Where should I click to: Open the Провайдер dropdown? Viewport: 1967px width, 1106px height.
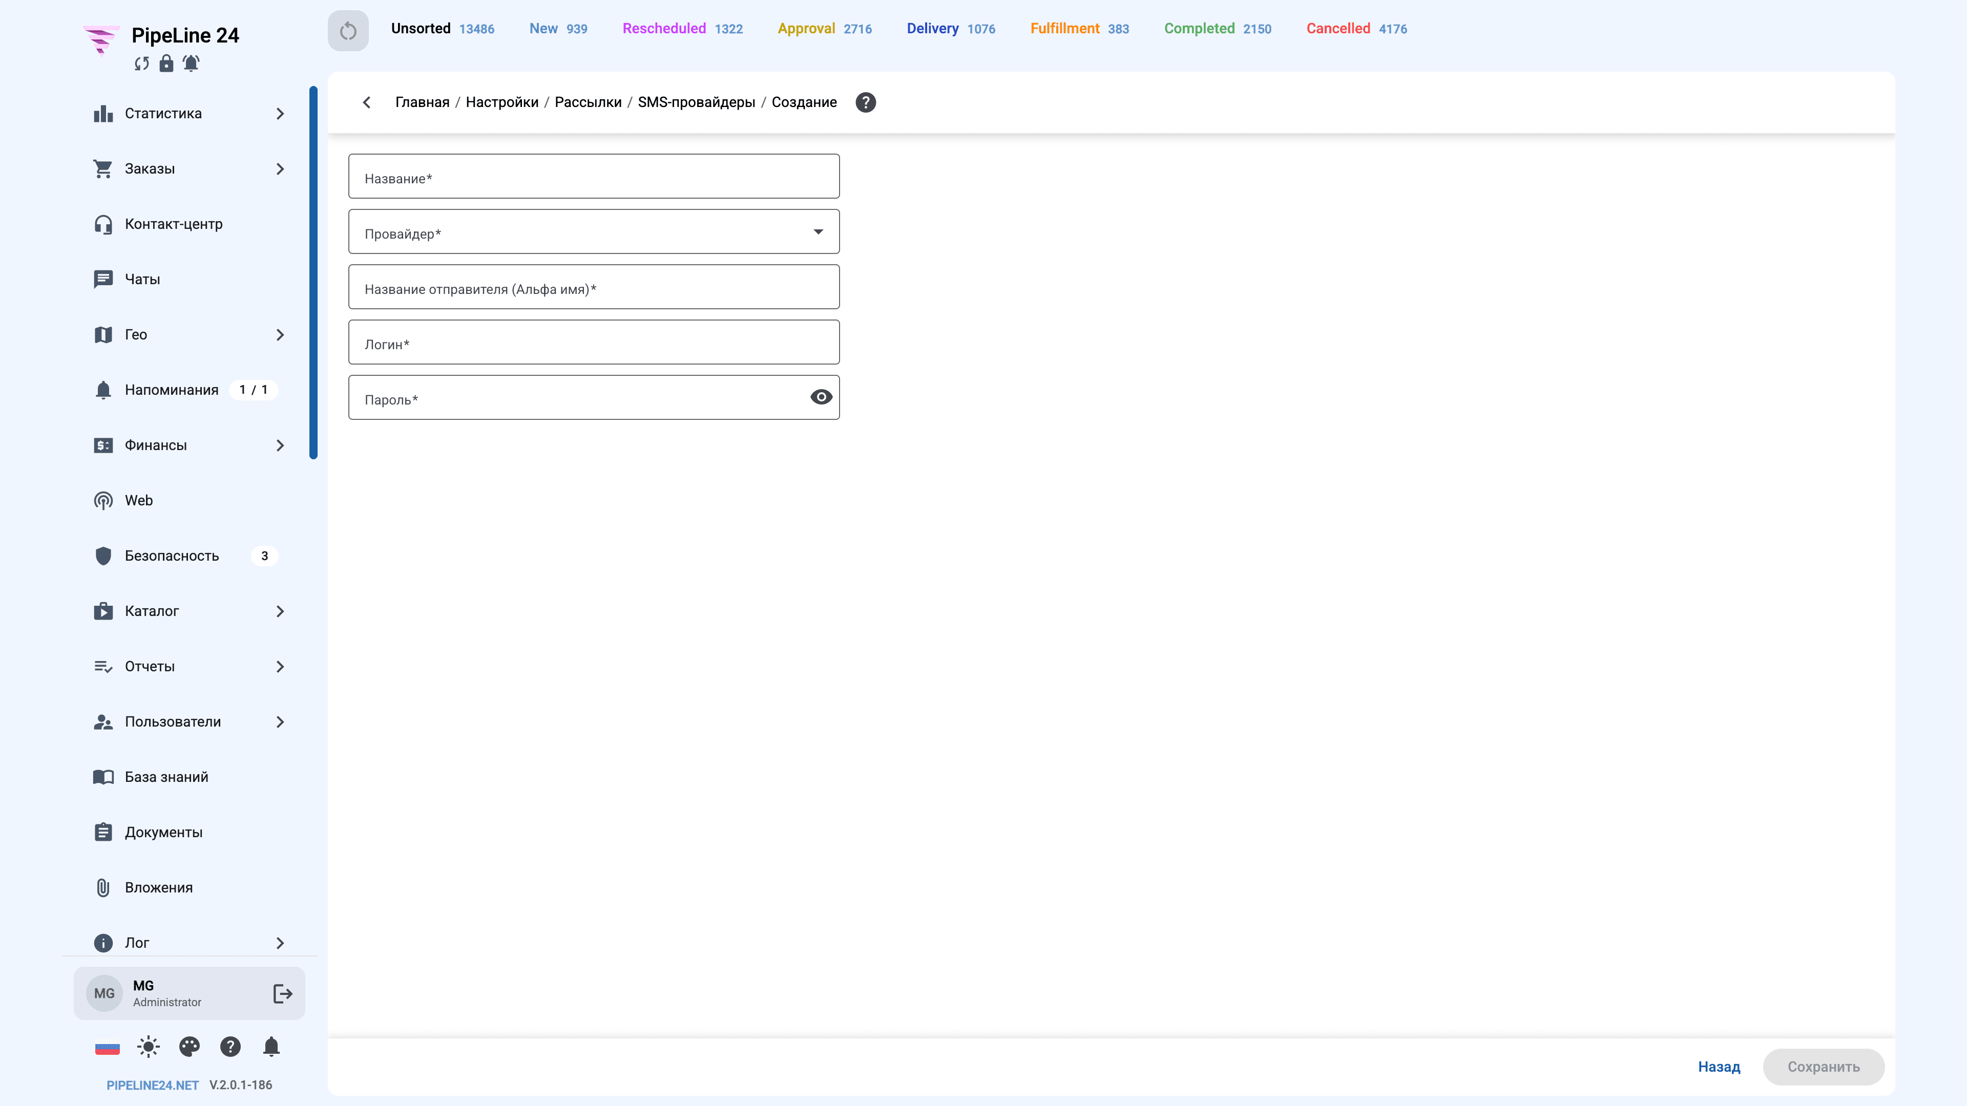594,231
